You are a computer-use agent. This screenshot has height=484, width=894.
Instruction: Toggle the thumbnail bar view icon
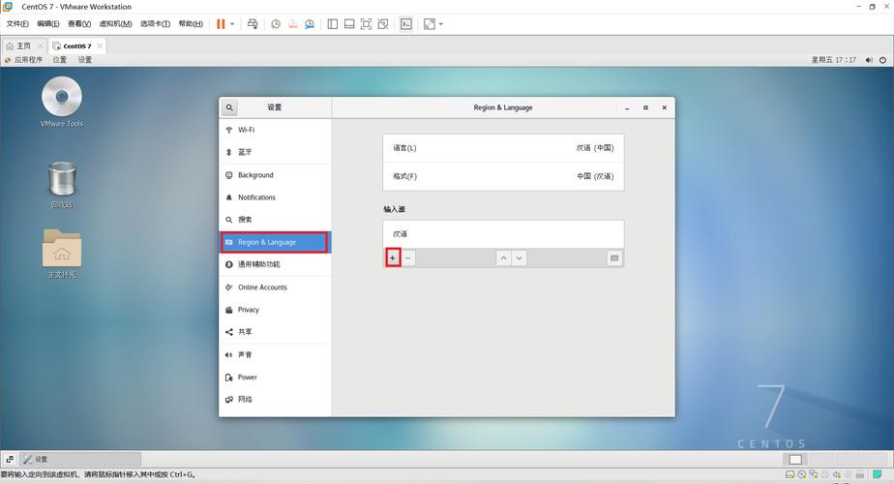pos(349,24)
